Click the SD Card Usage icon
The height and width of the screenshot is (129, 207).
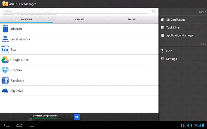(x=162, y=20)
